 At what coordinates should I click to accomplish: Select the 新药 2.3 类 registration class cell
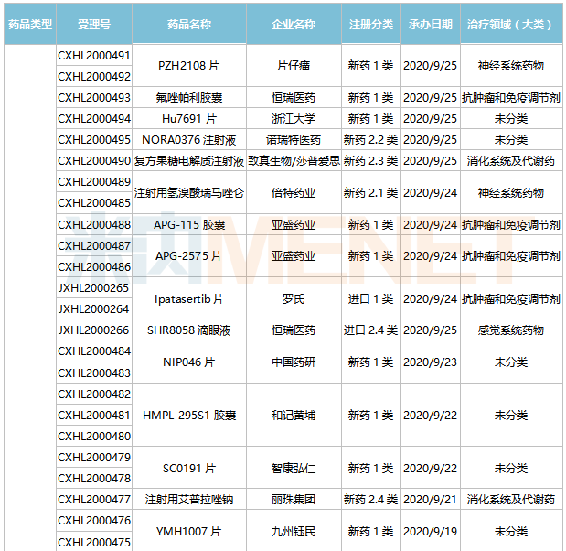coord(370,161)
